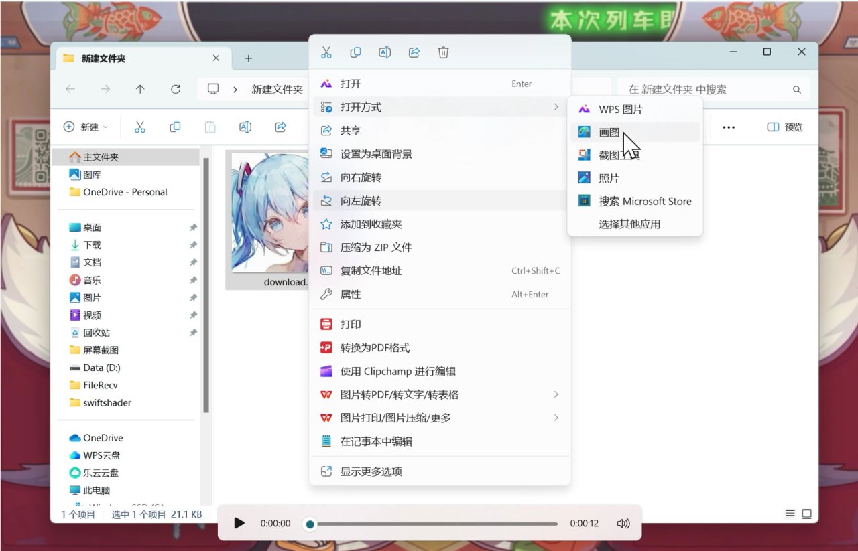Open 主文件夹 in the sidebar
Image resolution: width=858 pixels, height=551 pixels.
(x=125, y=157)
